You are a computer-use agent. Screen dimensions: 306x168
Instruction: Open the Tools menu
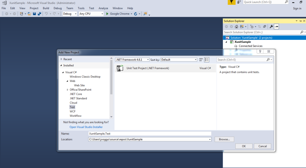point(81,8)
